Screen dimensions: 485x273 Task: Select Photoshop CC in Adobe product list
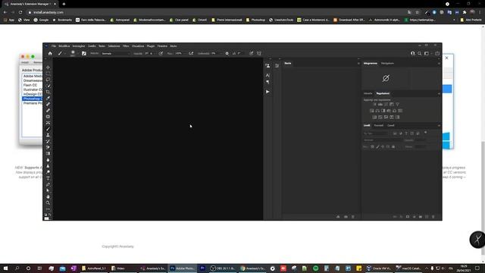click(x=33, y=99)
